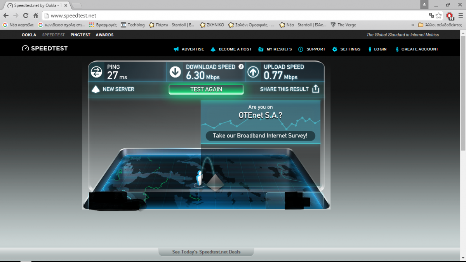Click the Create Account person icon
This screenshot has height=262, width=466.
point(397,49)
